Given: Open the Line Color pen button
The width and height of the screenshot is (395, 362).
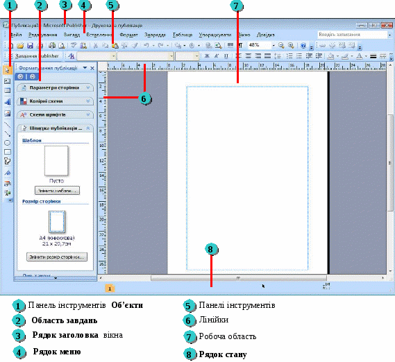Looking at the screenshot, I should point(345,56).
